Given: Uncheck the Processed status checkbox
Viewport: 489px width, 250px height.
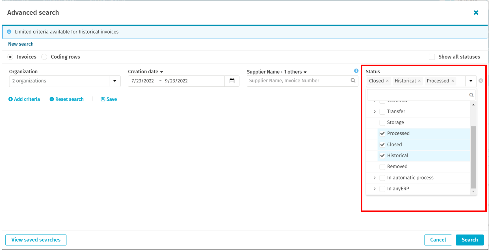Looking at the screenshot, I should click(x=382, y=133).
